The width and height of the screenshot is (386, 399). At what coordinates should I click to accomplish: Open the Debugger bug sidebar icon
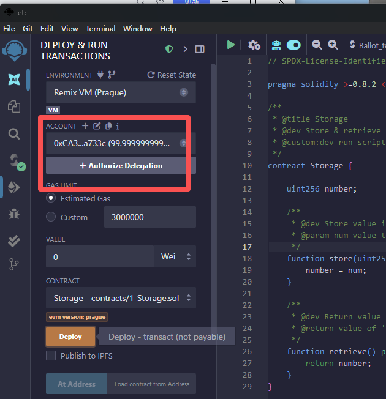(14, 214)
